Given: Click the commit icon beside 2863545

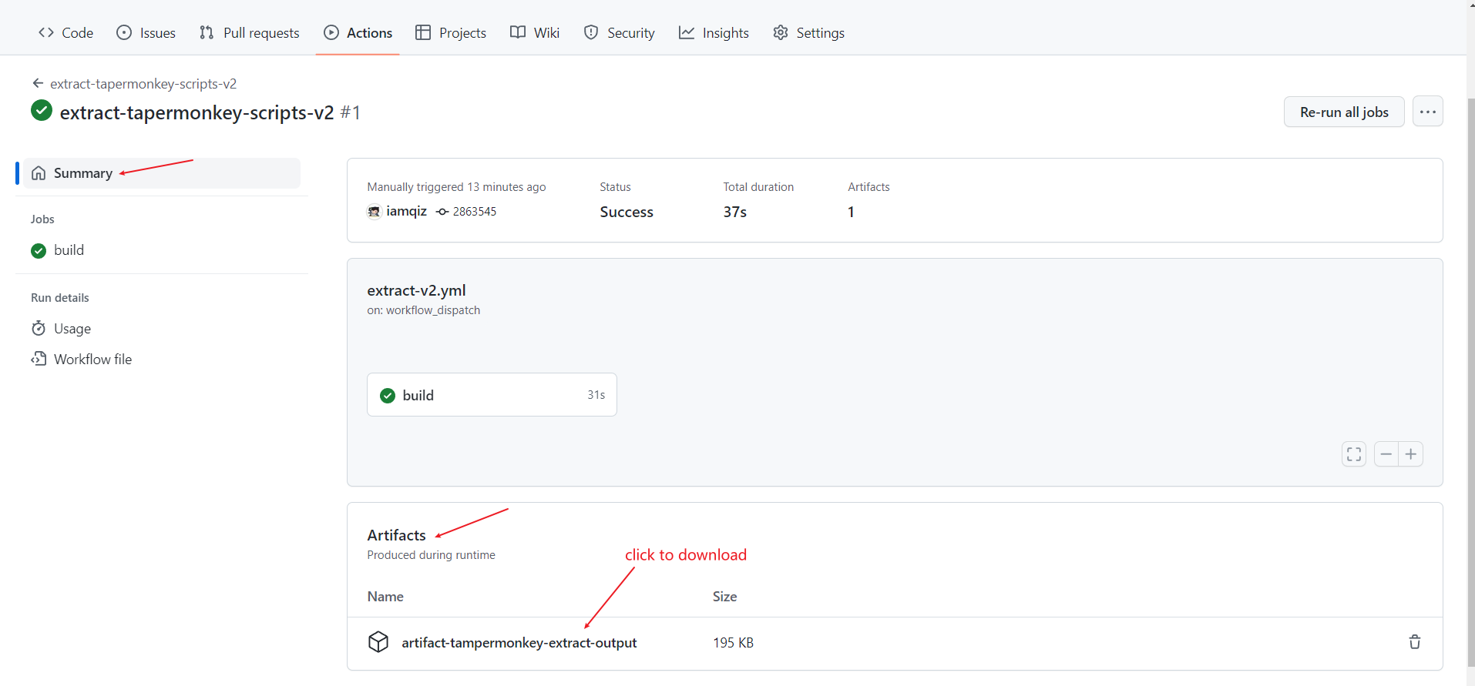Looking at the screenshot, I should click(442, 212).
